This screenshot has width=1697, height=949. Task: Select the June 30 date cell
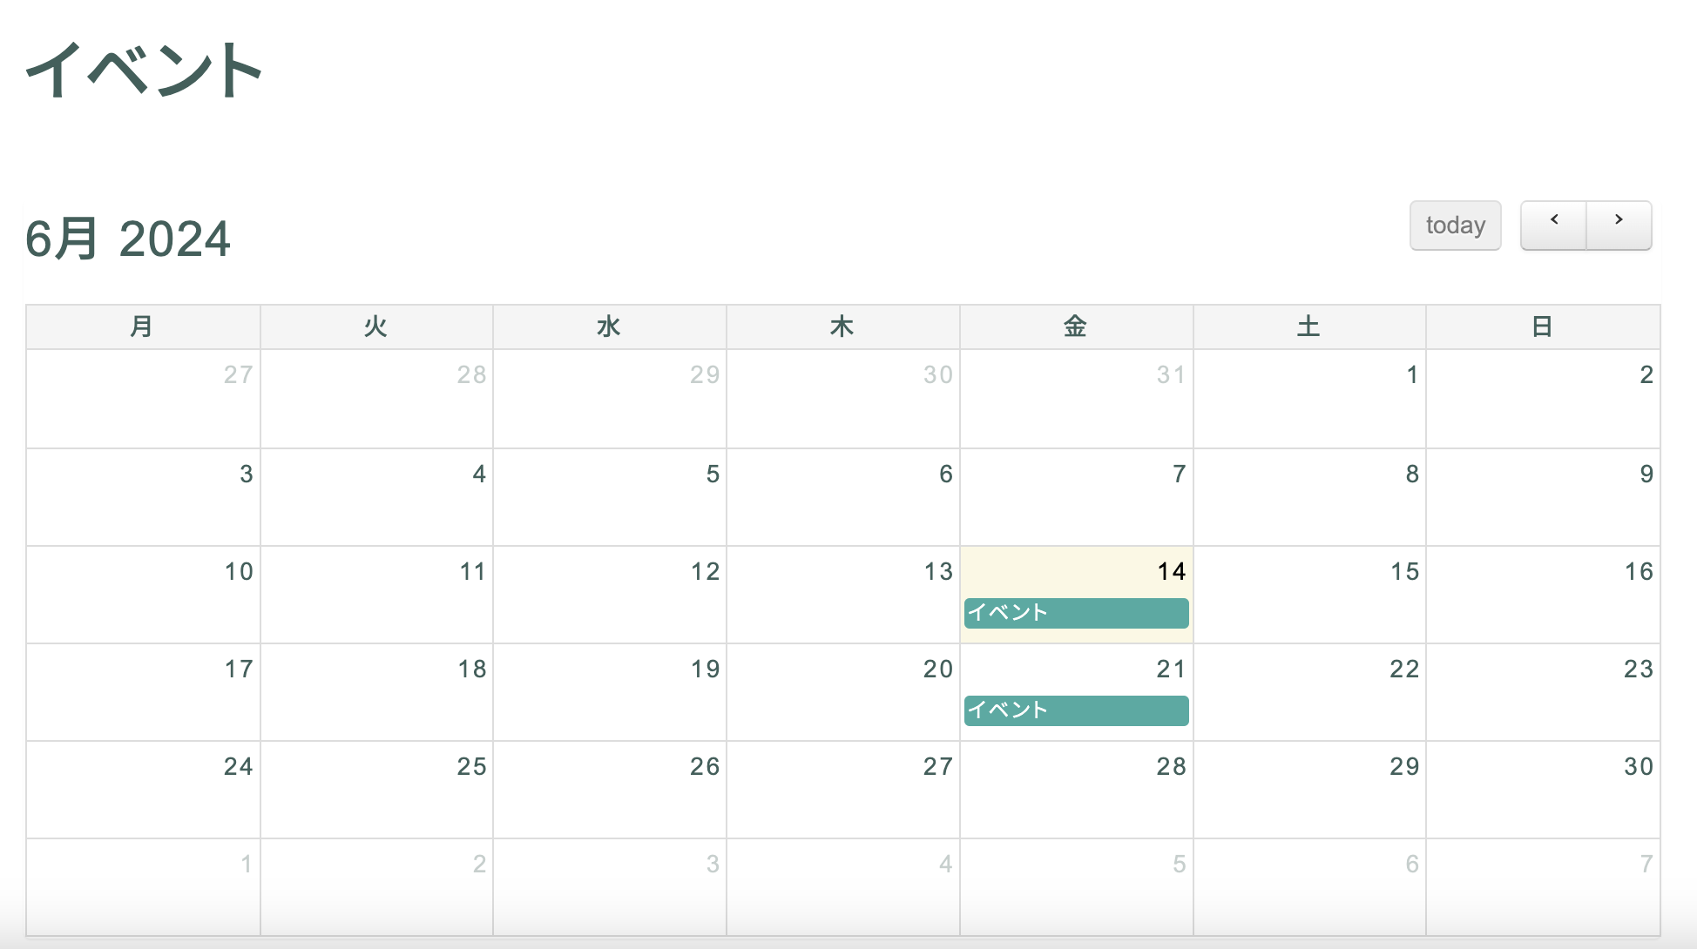click(1543, 791)
